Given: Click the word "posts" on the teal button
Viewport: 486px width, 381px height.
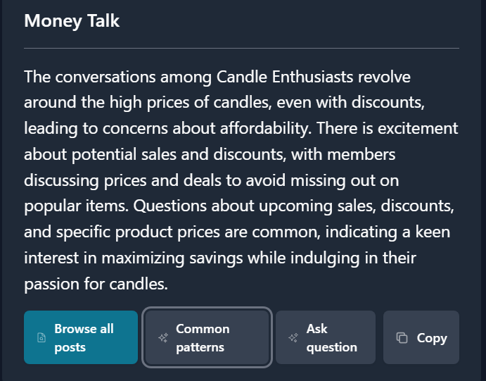Looking at the screenshot, I should coord(70,347).
